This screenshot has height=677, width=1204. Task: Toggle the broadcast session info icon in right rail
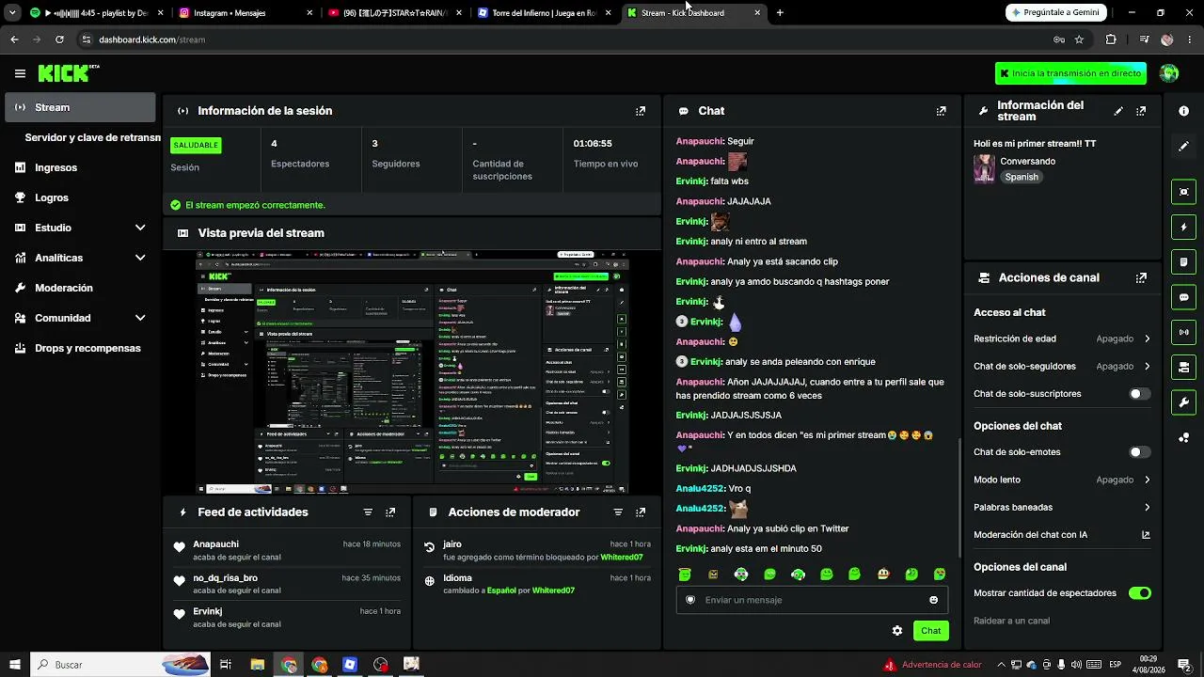[1183, 332]
